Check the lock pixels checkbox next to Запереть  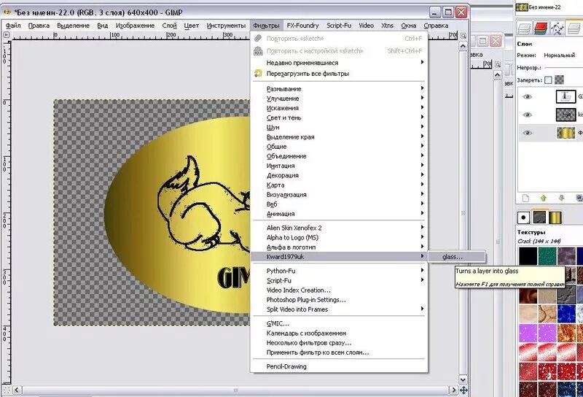coord(548,80)
